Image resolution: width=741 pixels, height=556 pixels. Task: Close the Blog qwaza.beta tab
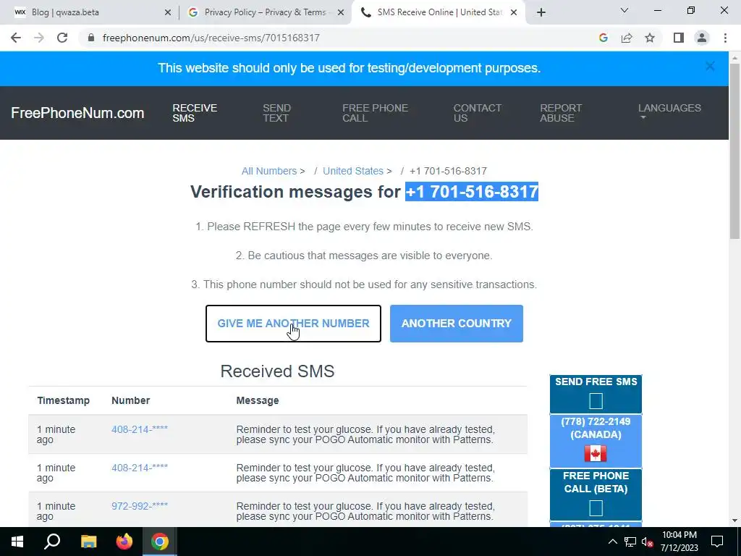[x=168, y=12]
